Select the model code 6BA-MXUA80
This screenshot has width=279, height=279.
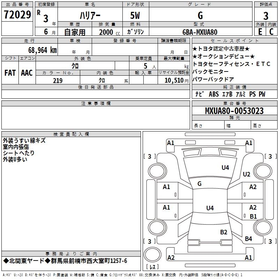point(200,32)
